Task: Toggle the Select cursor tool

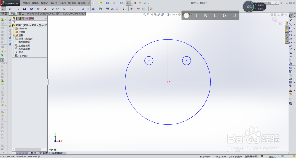Action: 128,3
